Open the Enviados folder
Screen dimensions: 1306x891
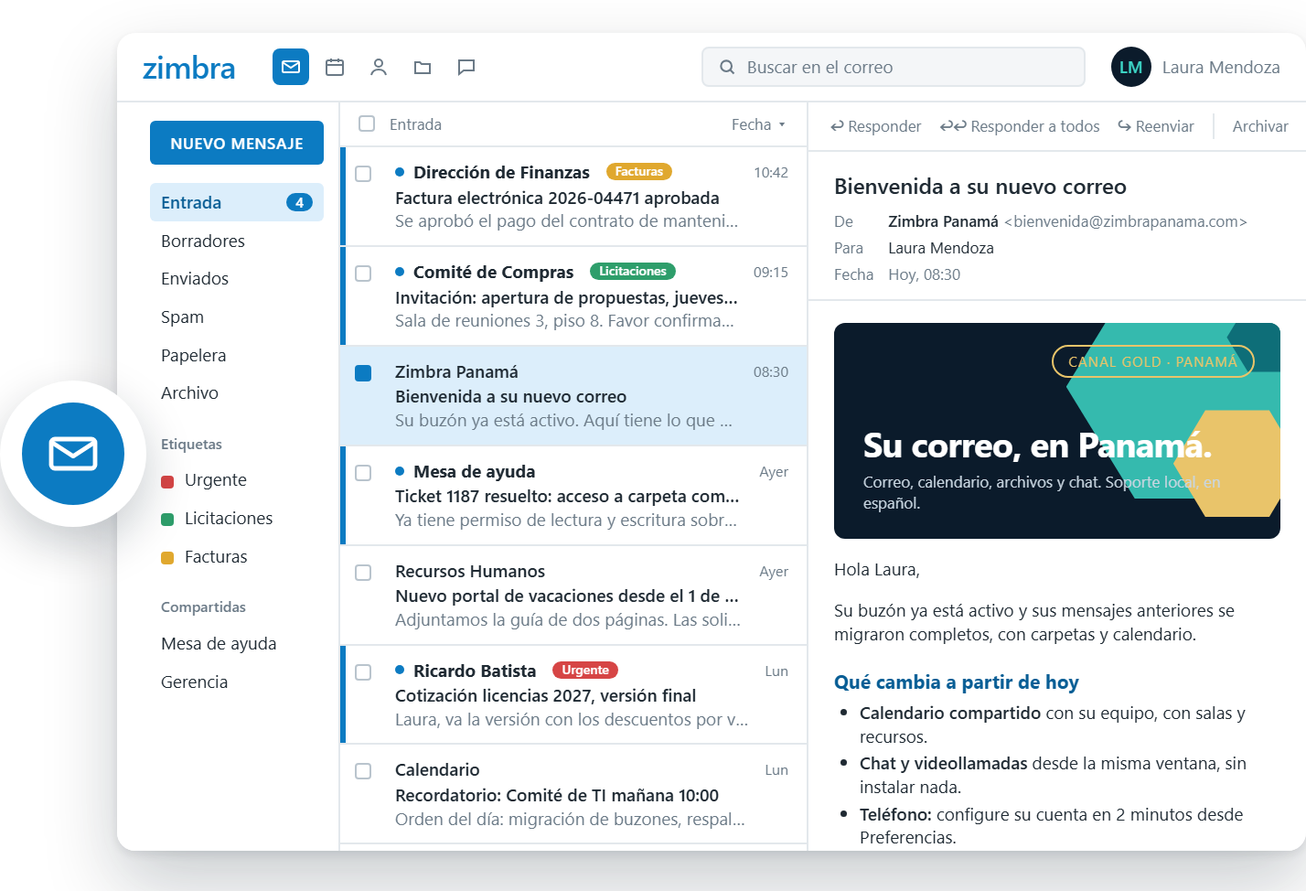tap(237, 279)
